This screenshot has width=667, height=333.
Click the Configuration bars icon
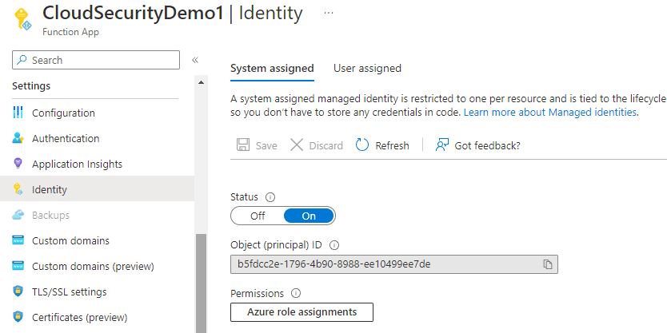pos(18,113)
